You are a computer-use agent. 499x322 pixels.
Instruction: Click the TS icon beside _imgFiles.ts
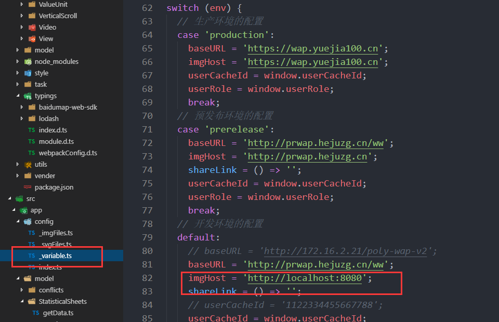[32, 233]
